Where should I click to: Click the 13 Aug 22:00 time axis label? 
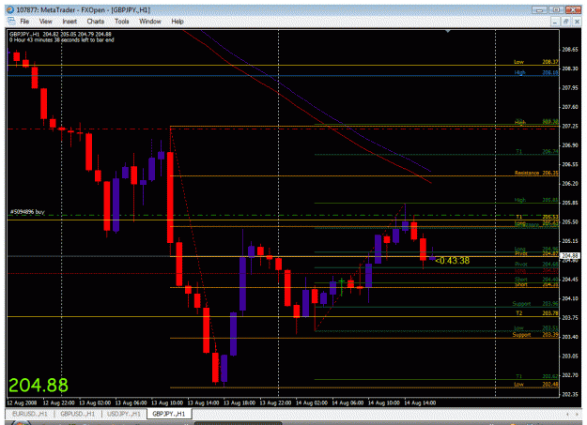click(275, 402)
